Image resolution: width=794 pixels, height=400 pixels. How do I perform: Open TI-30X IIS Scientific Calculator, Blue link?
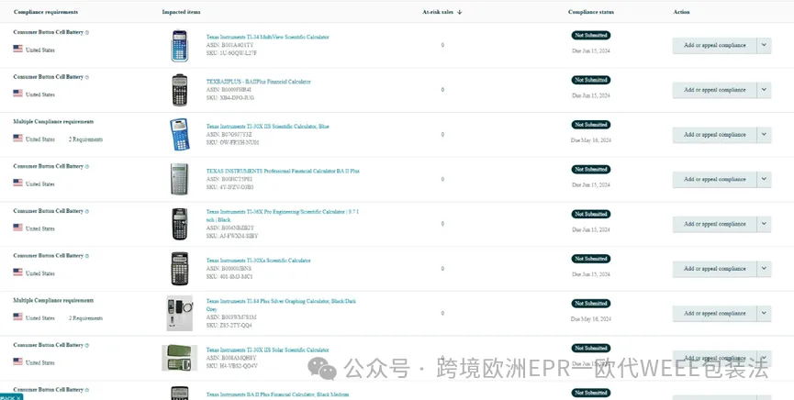[x=267, y=126]
